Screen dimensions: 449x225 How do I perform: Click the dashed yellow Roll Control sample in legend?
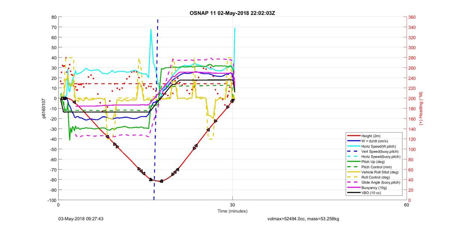tap(354, 177)
